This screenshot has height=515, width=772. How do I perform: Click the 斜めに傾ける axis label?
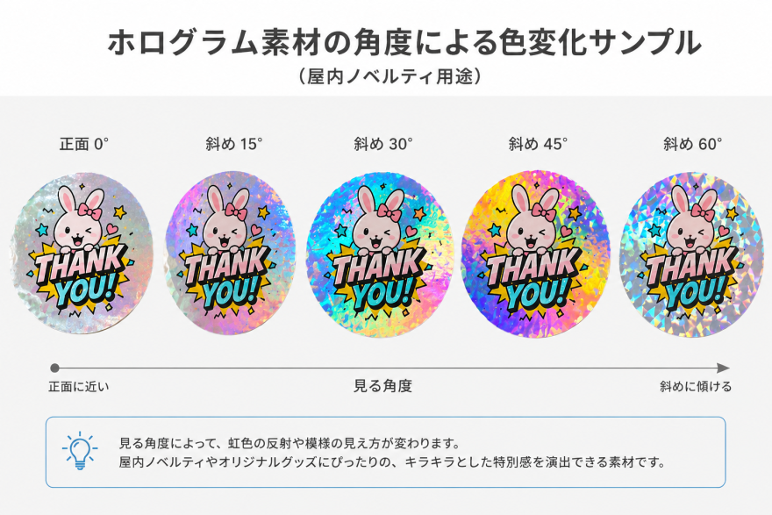tap(696, 386)
